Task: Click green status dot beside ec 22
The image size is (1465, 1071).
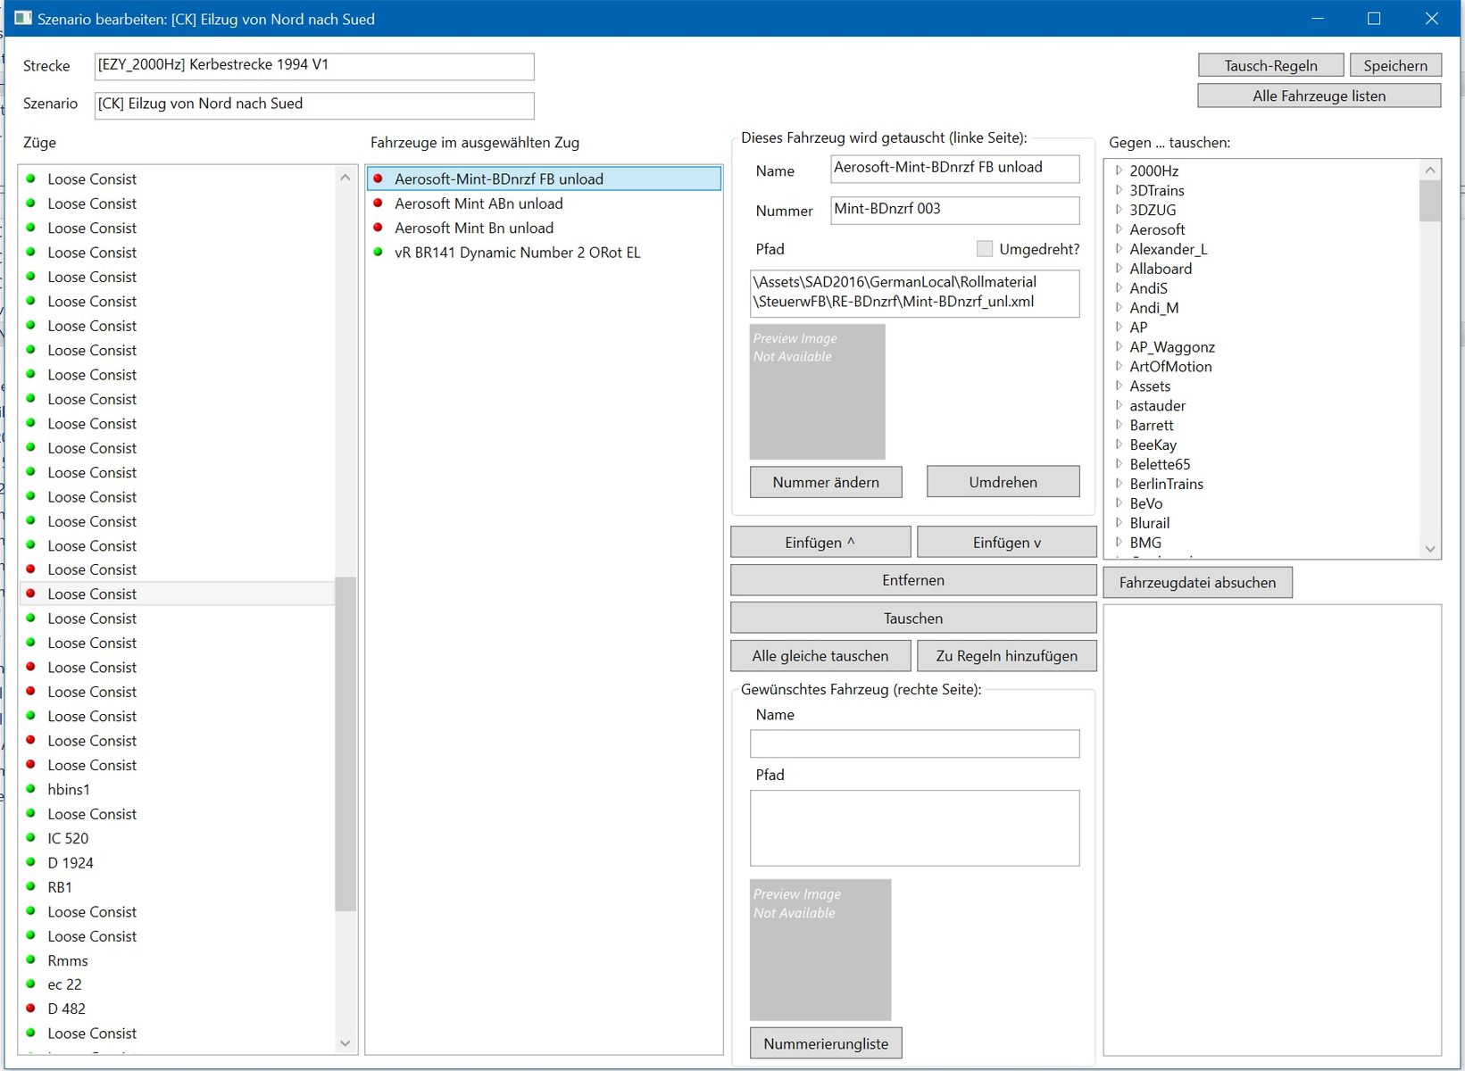Action: click(x=30, y=984)
